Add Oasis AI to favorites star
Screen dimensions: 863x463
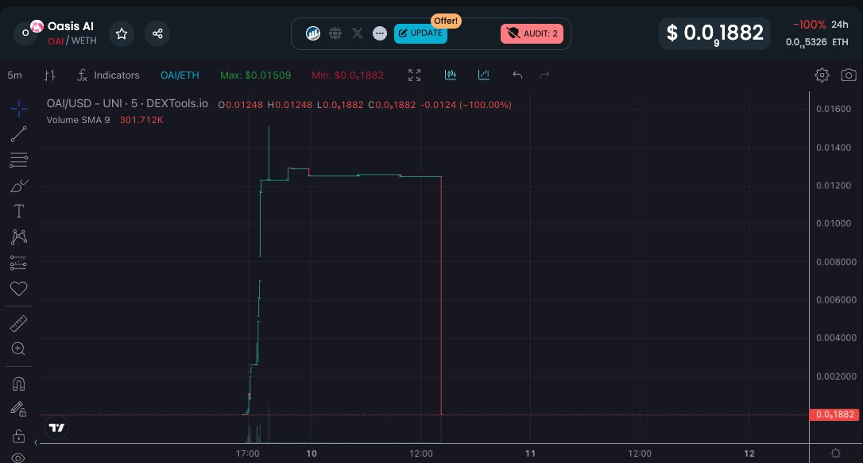[122, 34]
